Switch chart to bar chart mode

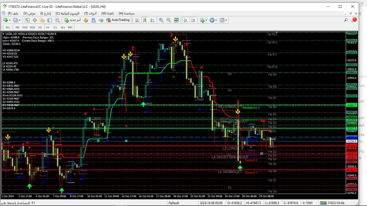tap(137, 20)
